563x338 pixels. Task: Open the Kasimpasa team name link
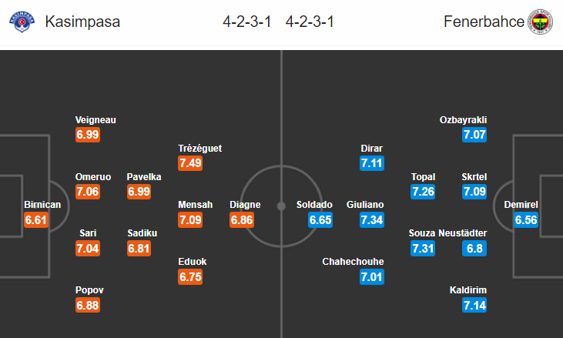pos(82,22)
